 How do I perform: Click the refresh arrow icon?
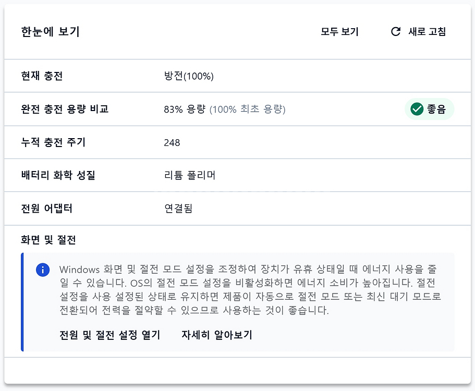tap(396, 31)
